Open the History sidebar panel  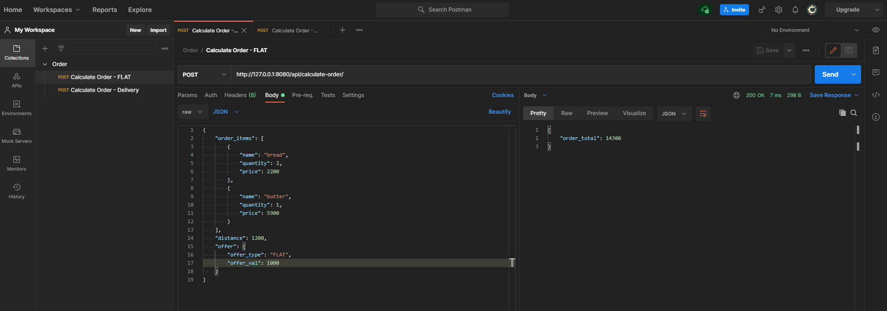[x=17, y=191]
